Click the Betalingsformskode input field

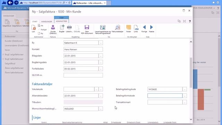point(165,96)
